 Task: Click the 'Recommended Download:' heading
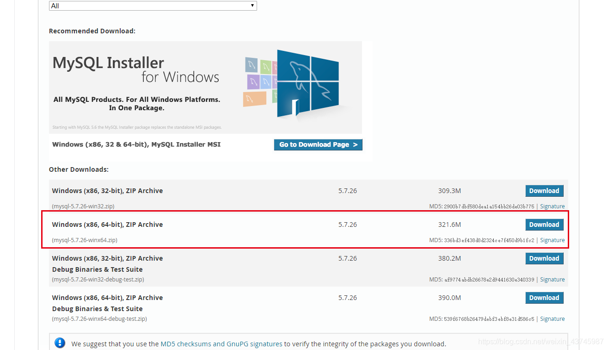[92, 31]
